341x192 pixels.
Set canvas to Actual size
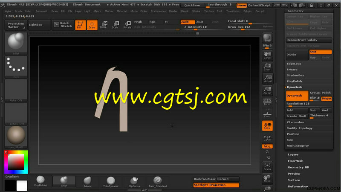pyautogui.click(x=267, y=79)
